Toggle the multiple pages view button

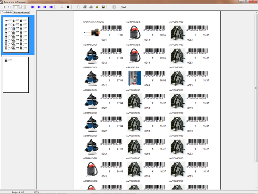click(x=22, y=7)
